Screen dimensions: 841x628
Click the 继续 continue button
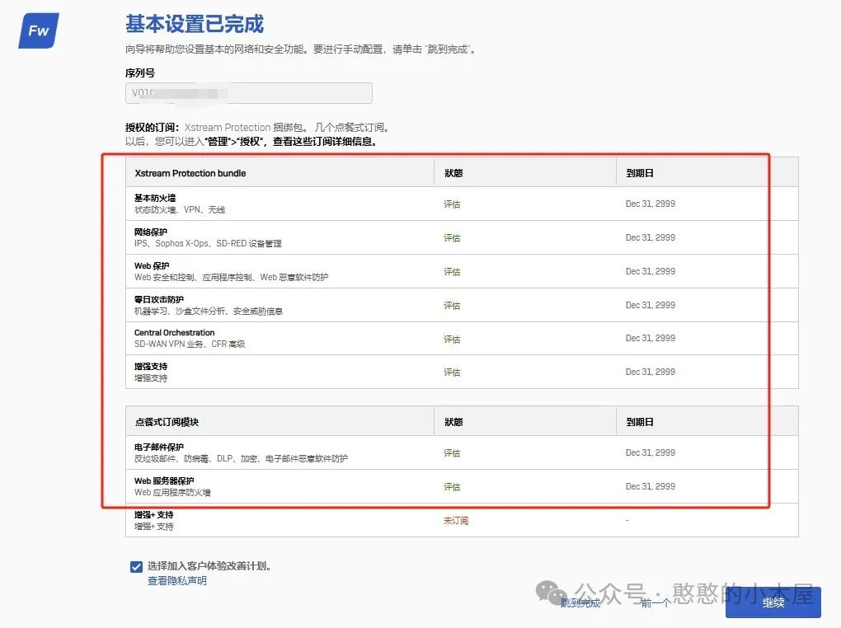point(773,602)
